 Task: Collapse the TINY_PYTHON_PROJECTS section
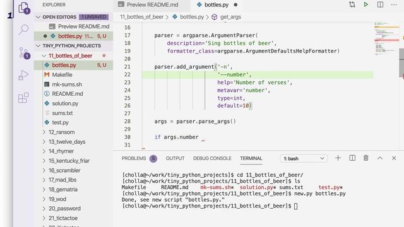tap(39, 46)
